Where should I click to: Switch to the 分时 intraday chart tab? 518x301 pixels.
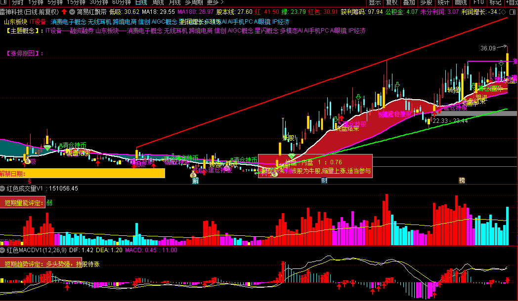[x=17, y=2]
